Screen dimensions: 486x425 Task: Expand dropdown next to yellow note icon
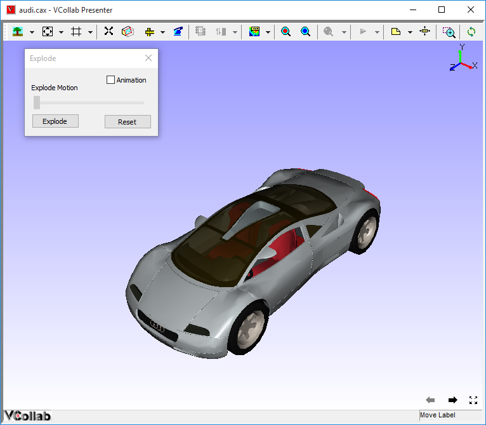pos(410,32)
